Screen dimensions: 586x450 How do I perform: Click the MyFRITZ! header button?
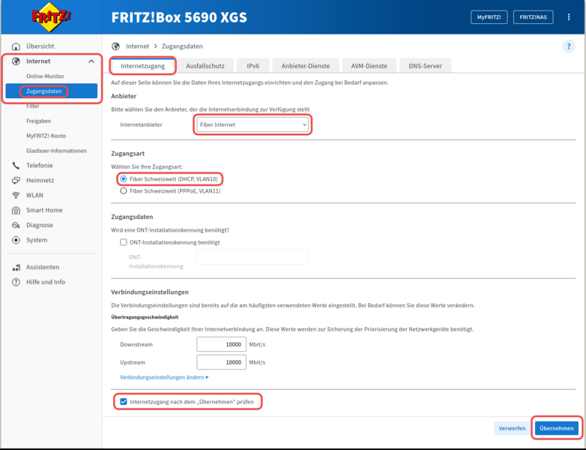click(x=489, y=17)
